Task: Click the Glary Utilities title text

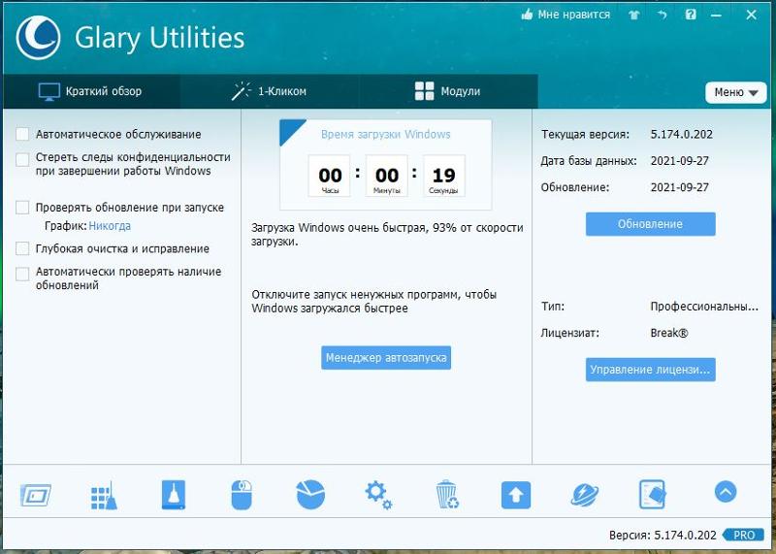Action: (159, 38)
